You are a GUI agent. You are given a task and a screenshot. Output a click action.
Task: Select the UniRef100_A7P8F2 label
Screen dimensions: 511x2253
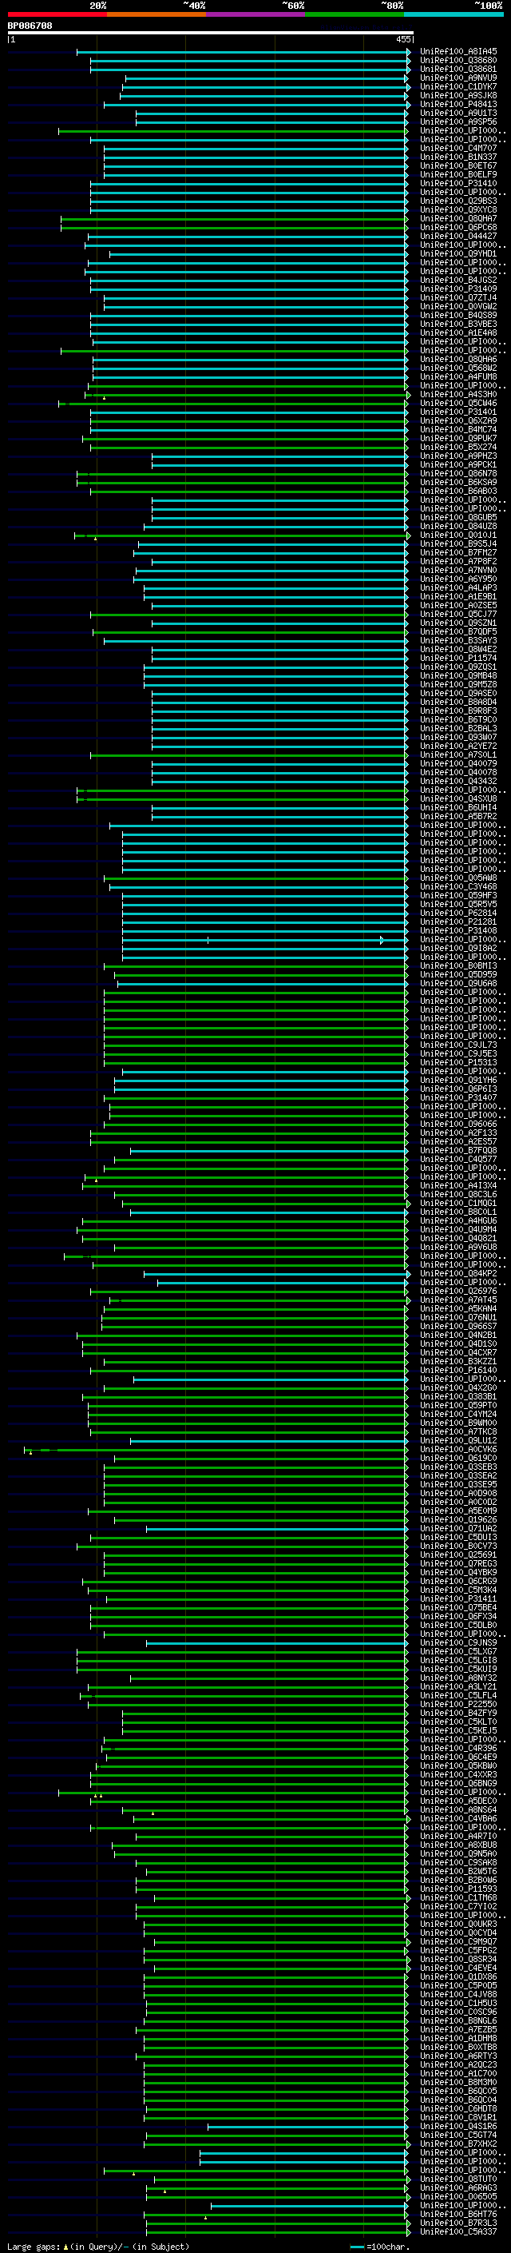(458, 562)
